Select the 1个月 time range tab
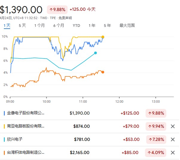Viewport: 180px width, 160px height. pos(39,26)
